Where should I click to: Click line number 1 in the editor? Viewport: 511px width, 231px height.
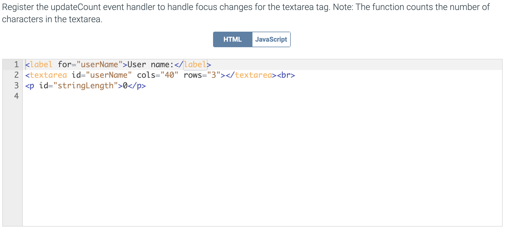[16, 64]
